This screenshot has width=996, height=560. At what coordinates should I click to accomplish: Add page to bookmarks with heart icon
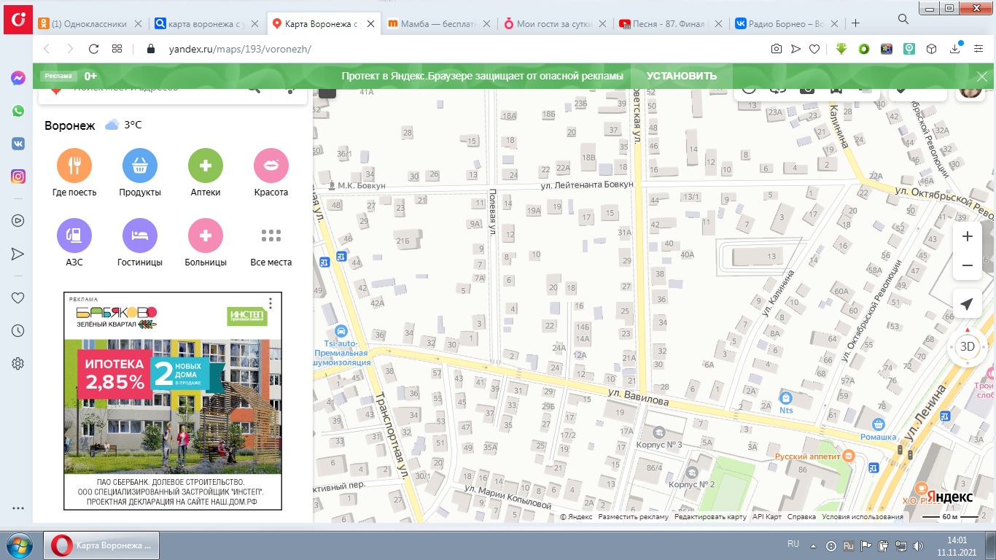814,49
